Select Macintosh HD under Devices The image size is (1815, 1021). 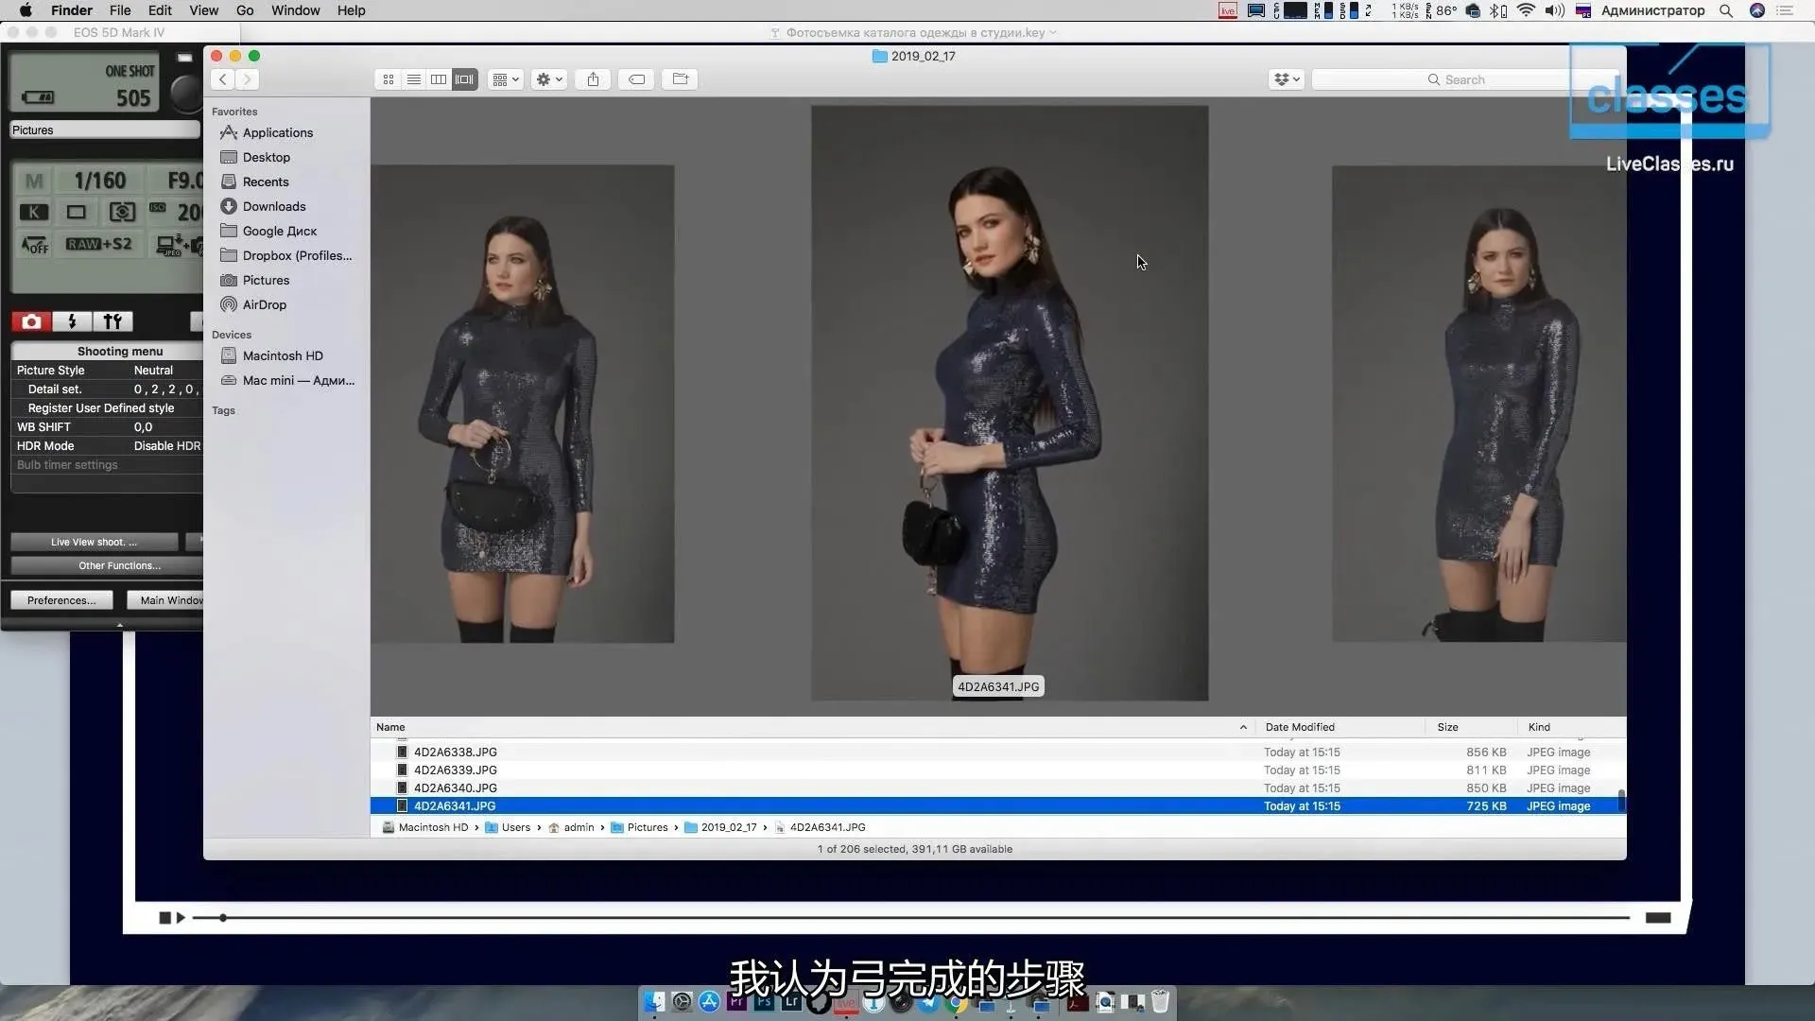tap(283, 356)
